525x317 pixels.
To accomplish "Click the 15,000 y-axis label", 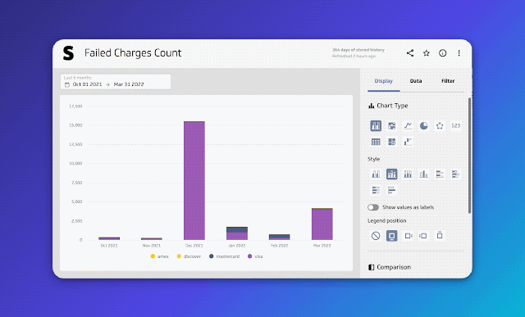I will 75,125.
